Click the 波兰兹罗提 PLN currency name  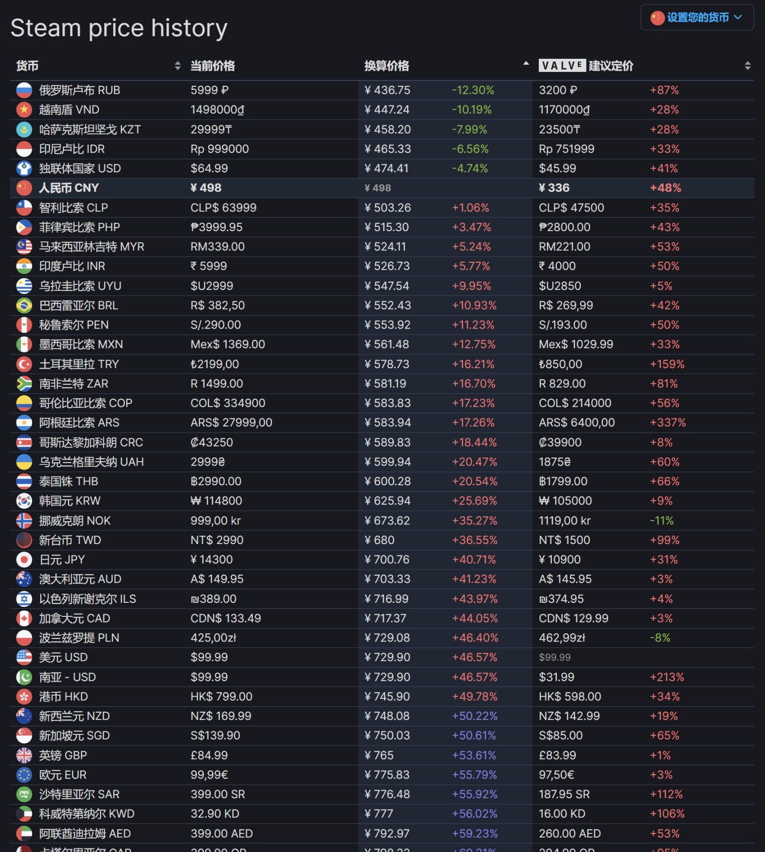[79, 638]
